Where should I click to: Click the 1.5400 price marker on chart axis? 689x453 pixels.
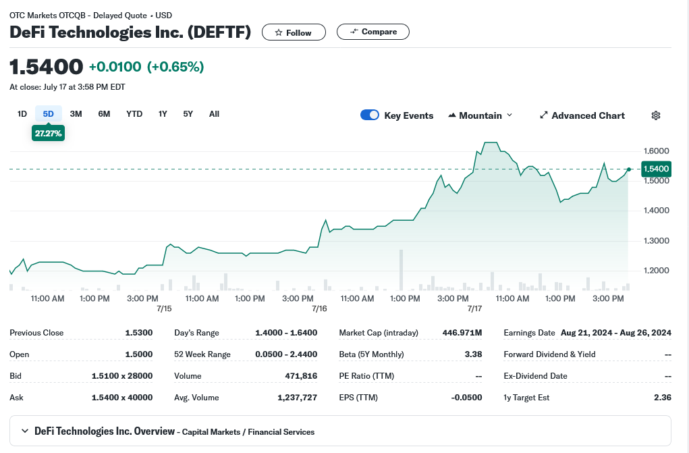tap(656, 169)
